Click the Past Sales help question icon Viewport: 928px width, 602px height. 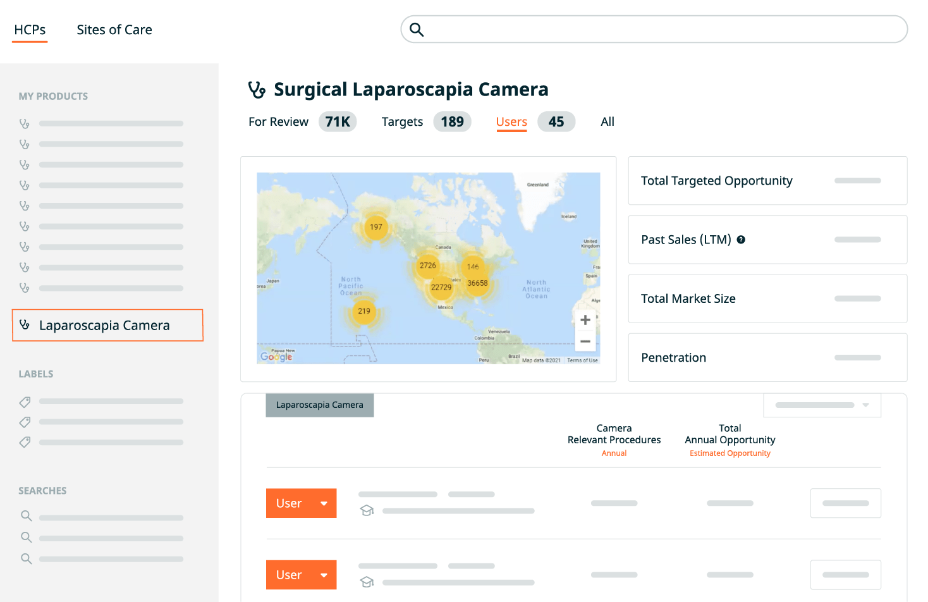(741, 240)
